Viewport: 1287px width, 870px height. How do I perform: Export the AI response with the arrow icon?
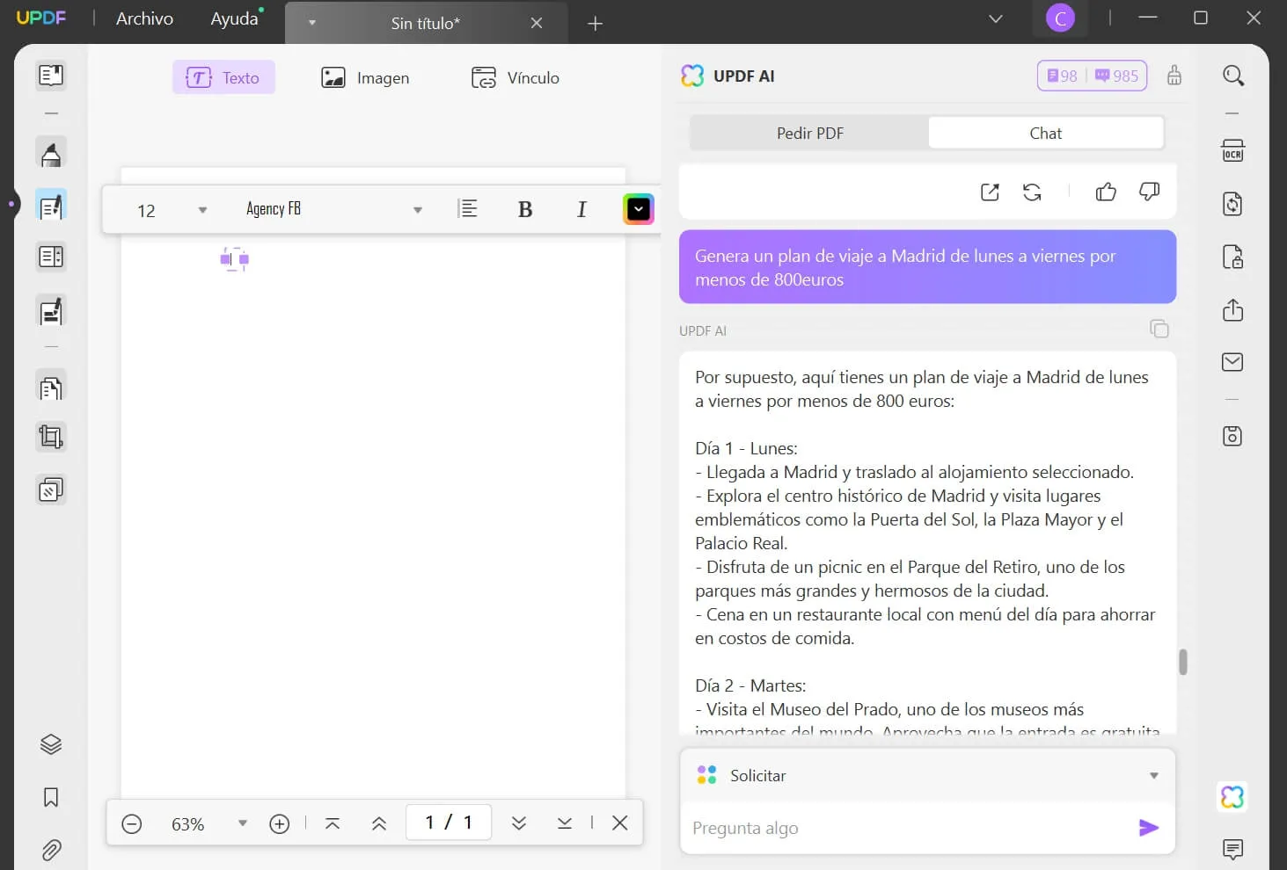(990, 192)
